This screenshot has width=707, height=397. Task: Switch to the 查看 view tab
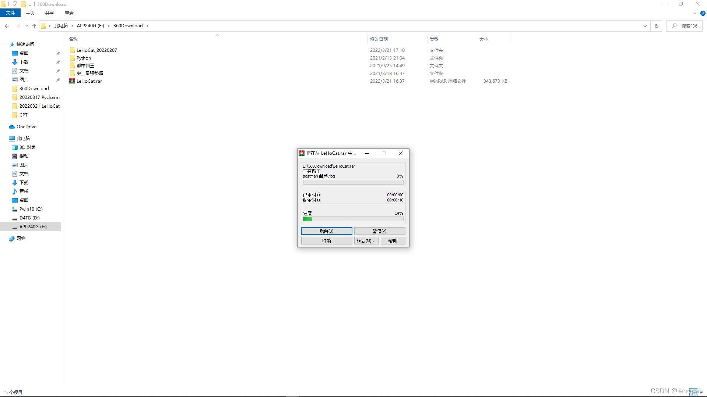[x=69, y=13]
